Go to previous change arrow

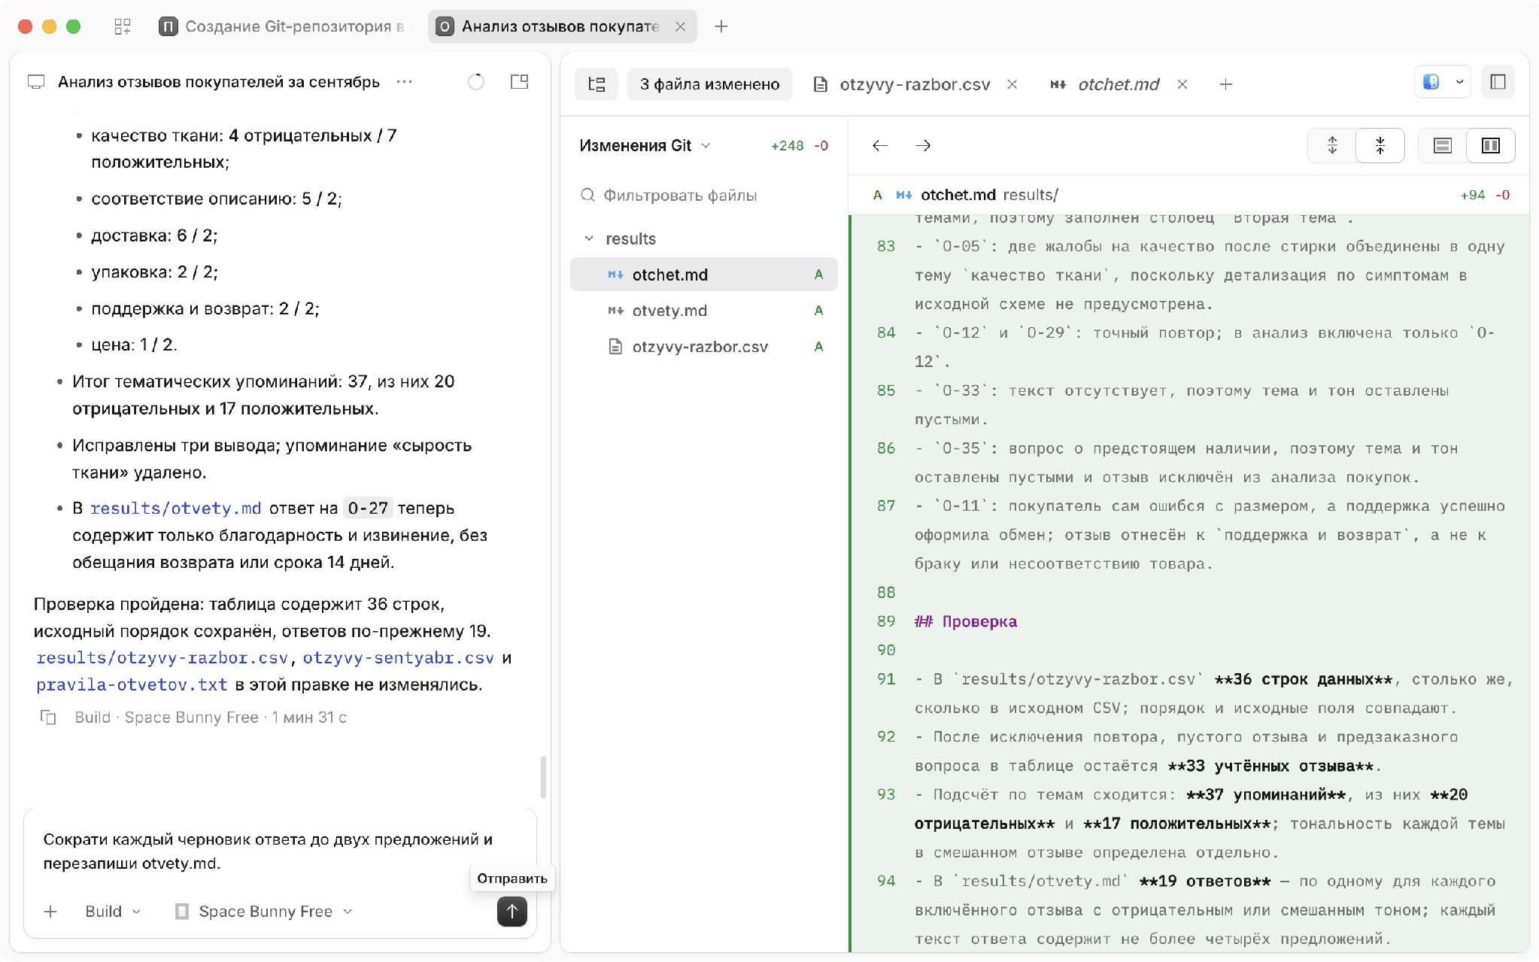tap(880, 146)
